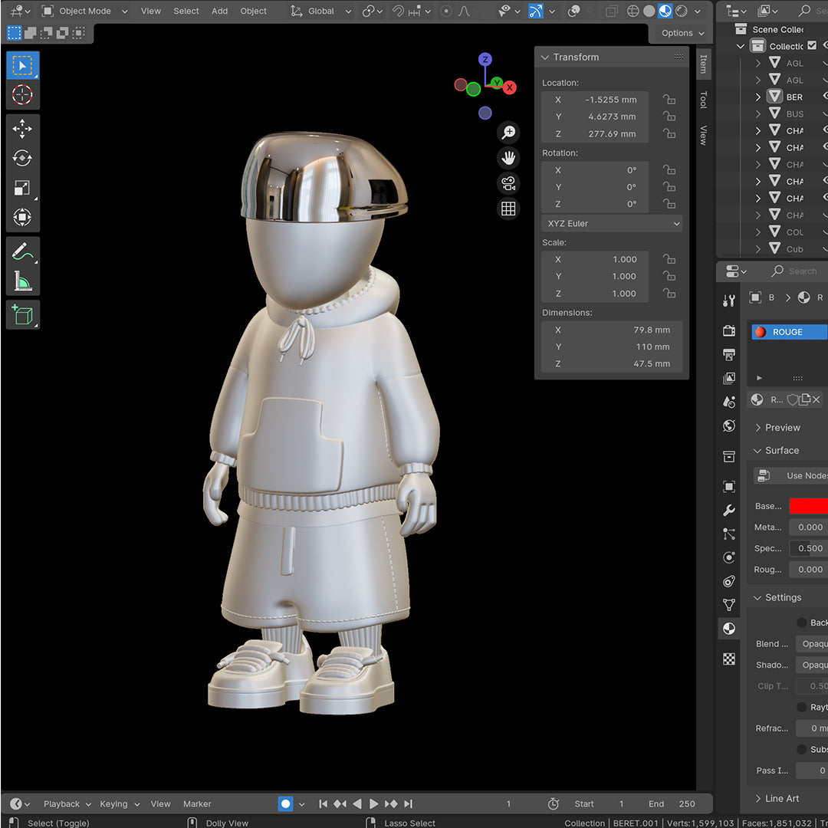Hide the BER object in outliner
Viewport: 828px width, 828px height.
pyautogui.click(x=825, y=97)
